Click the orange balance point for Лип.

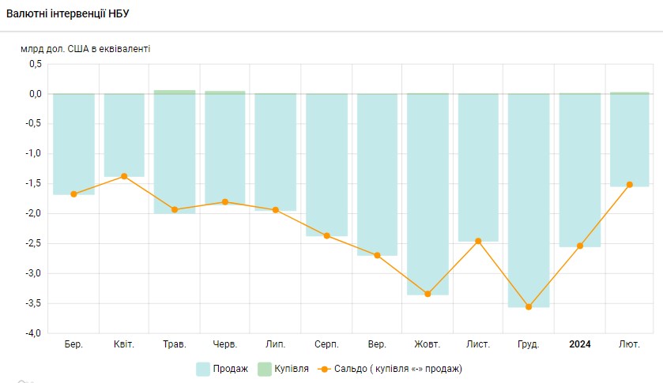pyautogui.click(x=276, y=210)
